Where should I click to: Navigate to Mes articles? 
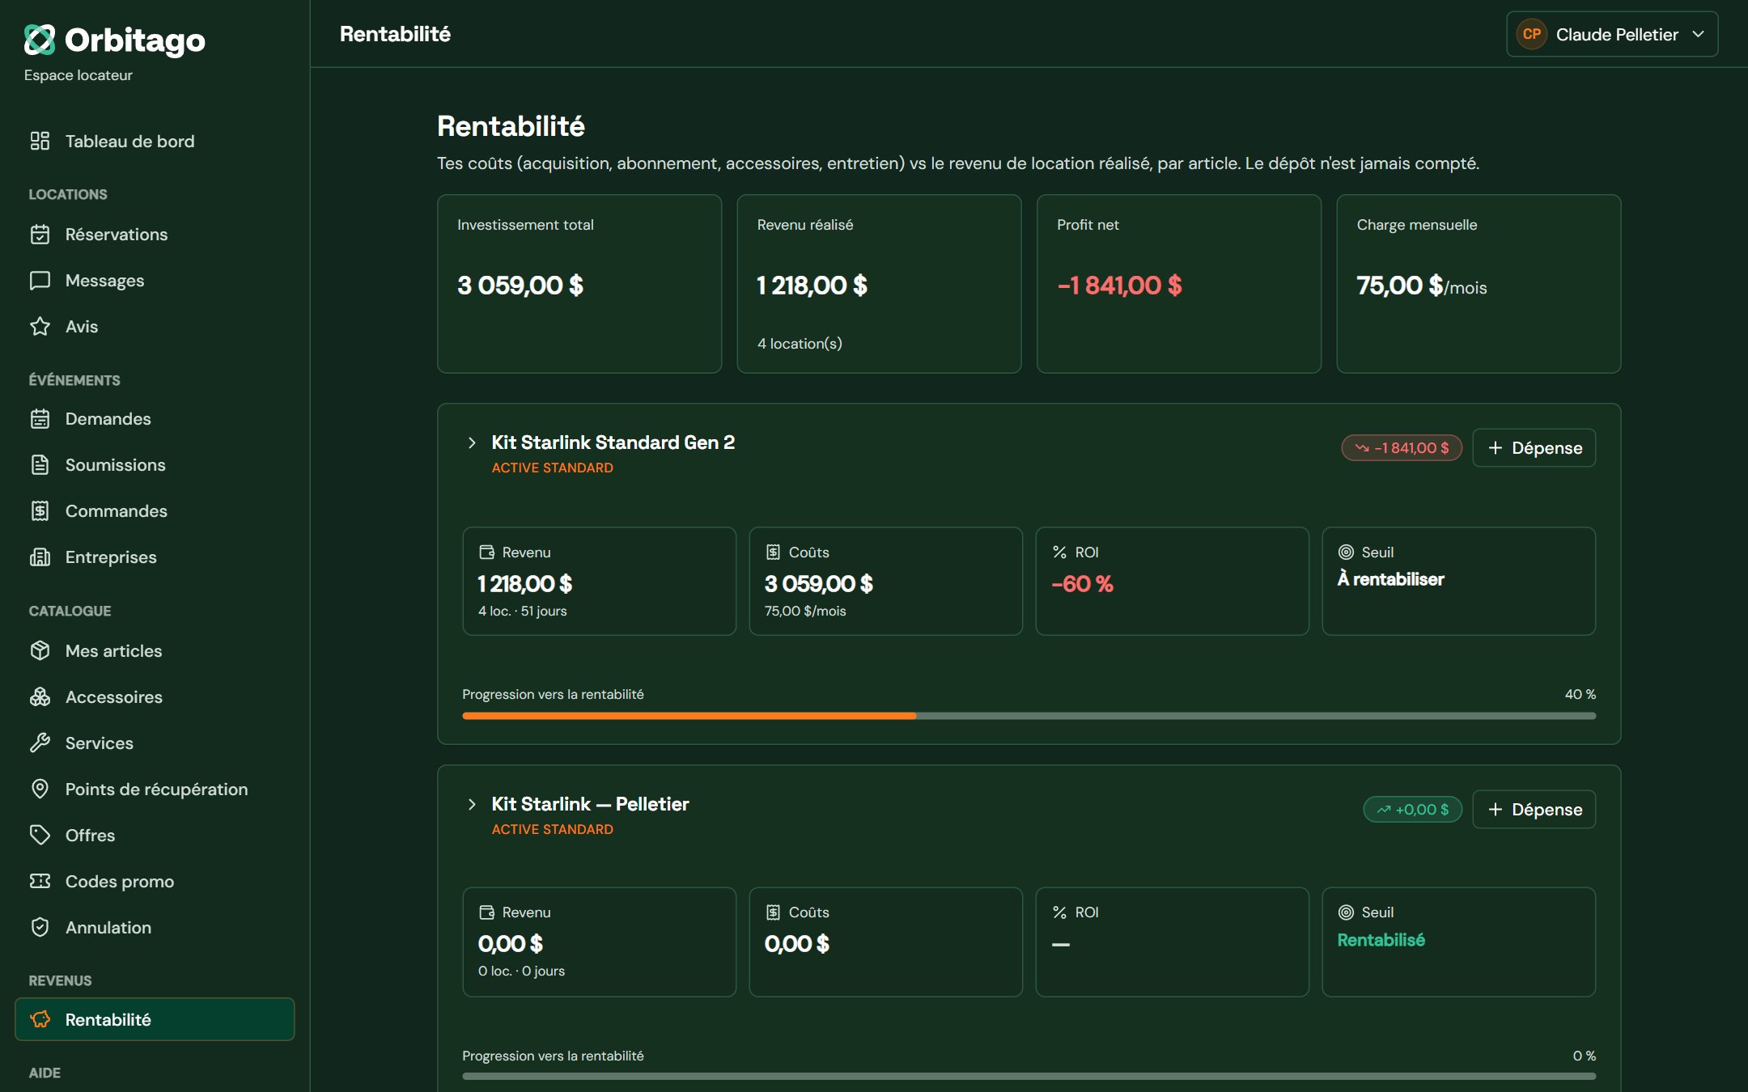[x=155, y=651]
